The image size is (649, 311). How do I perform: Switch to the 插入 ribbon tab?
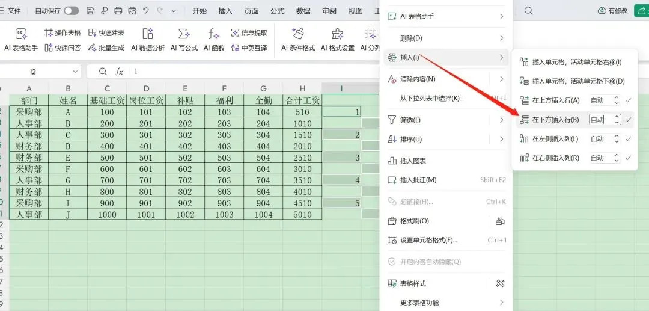coord(225,11)
